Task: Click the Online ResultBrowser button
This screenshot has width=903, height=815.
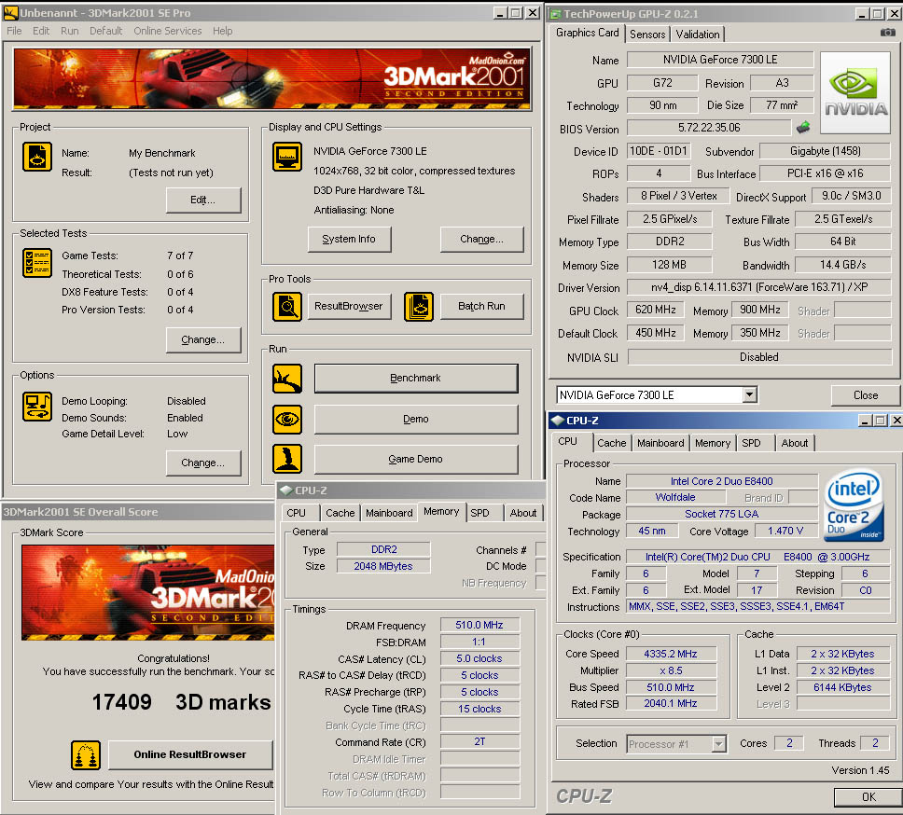Action: point(190,754)
